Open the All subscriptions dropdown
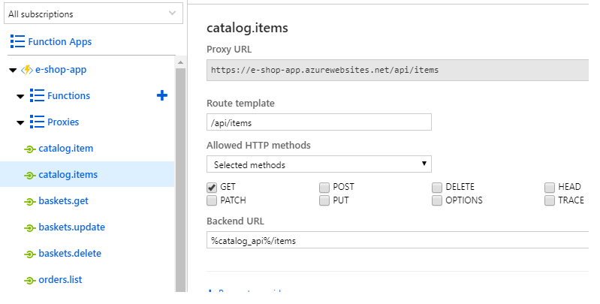600x304 pixels. [x=92, y=14]
